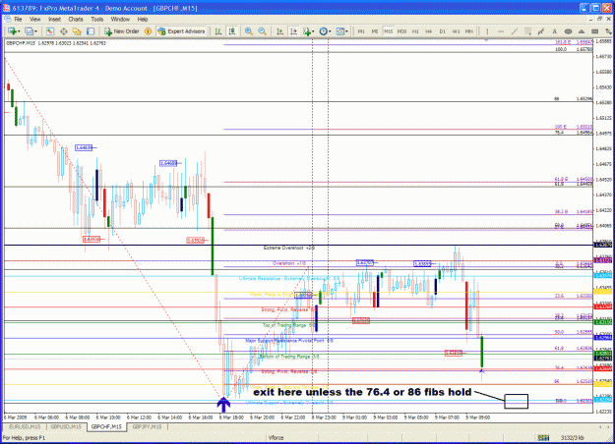Viewport: 615px width, 444px height.
Task: Select the M1 timeframe
Action: pos(361,31)
